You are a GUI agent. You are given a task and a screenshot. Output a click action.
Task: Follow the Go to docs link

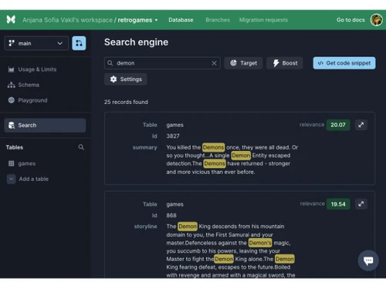coord(350,20)
